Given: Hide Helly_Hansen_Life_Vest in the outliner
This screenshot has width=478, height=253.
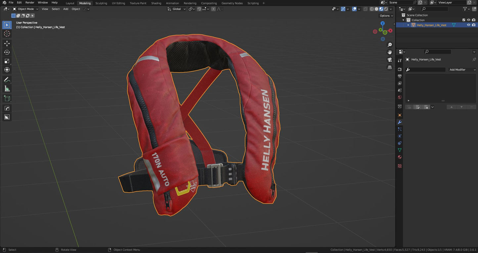Looking at the screenshot, I should pos(469,25).
